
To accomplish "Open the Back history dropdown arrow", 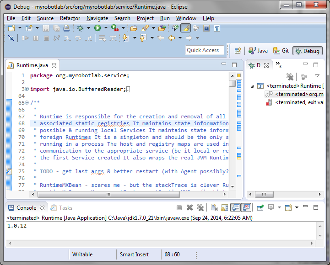I will point(180,38).
